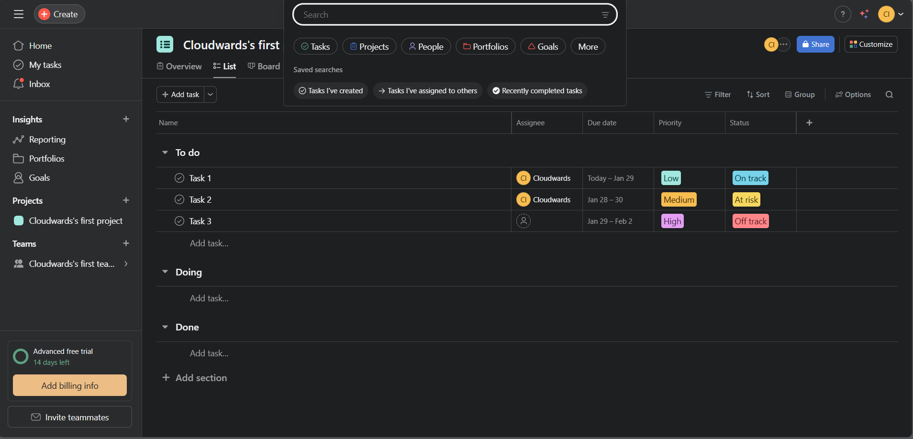Collapse the To do section

tap(165, 153)
